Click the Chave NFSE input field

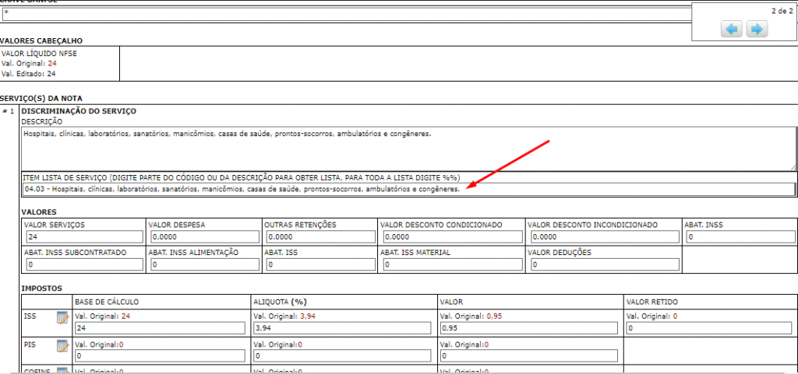(343, 14)
